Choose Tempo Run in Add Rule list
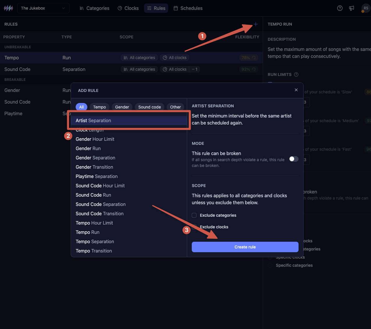The width and height of the screenshot is (371, 329). (129, 232)
